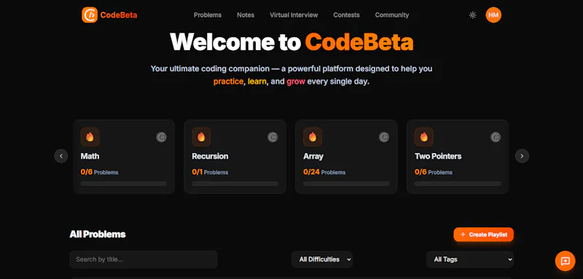Visit the Community page
Screen dimensions: 583x279
pos(392,15)
